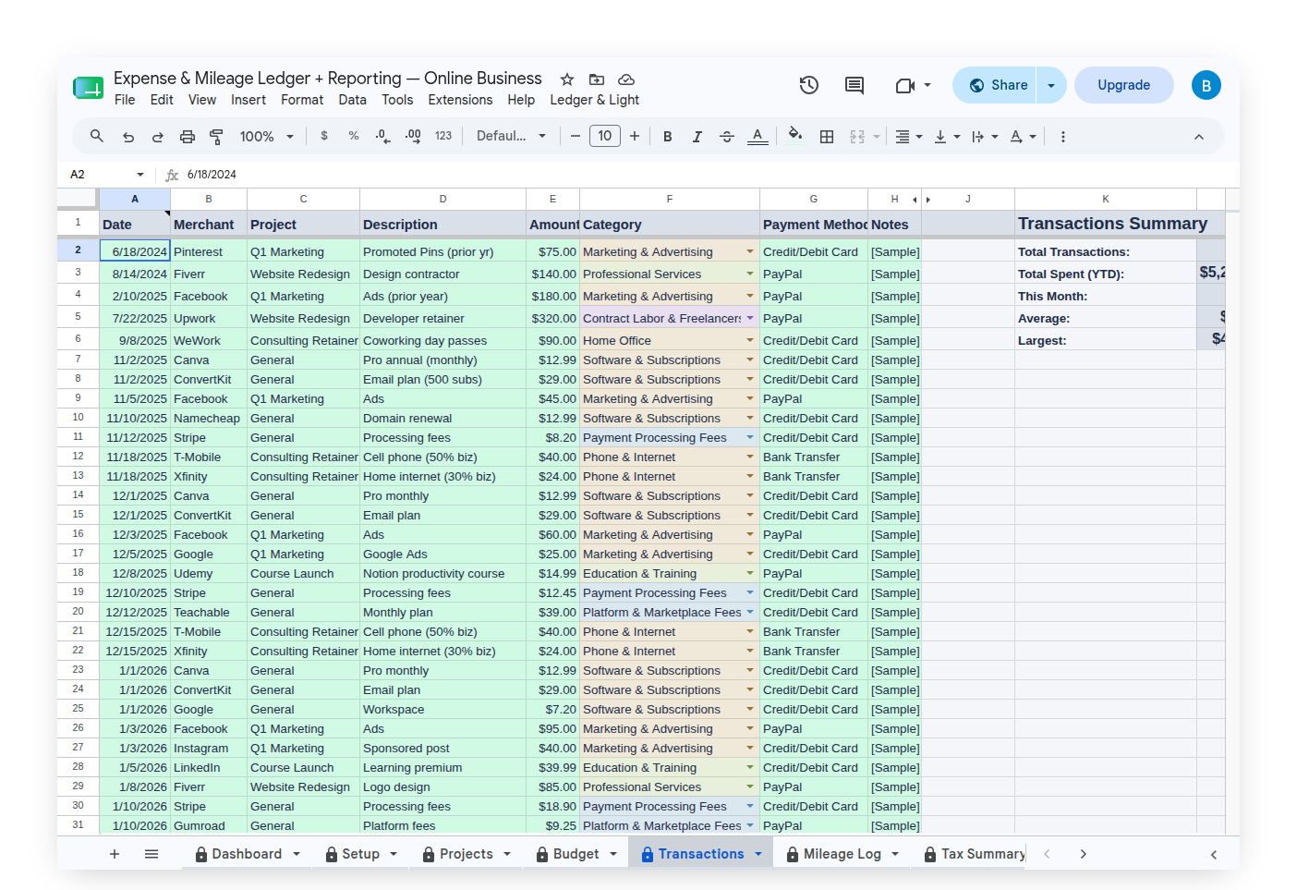The height and width of the screenshot is (890, 1297).
Task: Increase font size plus icon
Action: [635, 136]
